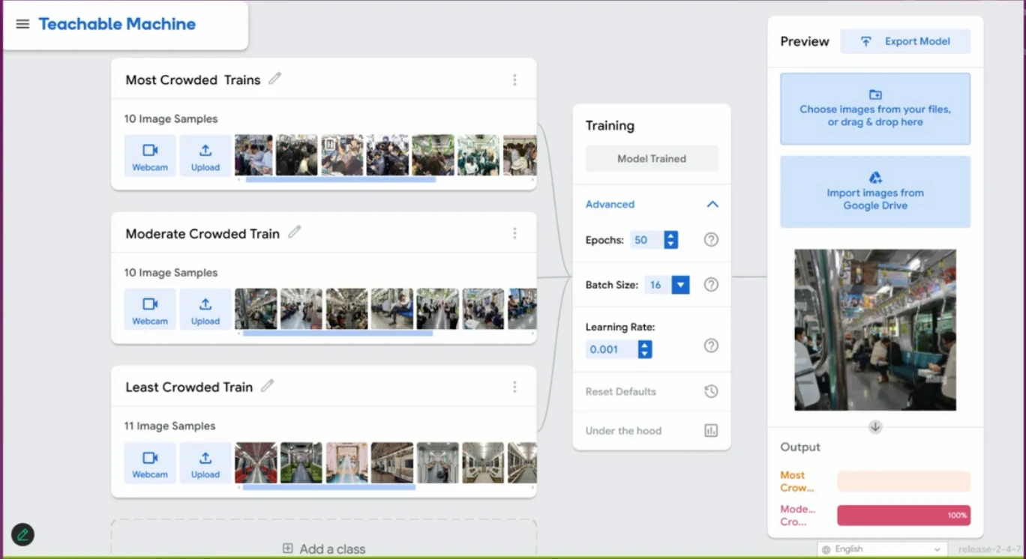Image resolution: width=1026 pixels, height=559 pixels.
Task: Click the Moderate Crowded 100% output bar
Action: tap(904, 515)
